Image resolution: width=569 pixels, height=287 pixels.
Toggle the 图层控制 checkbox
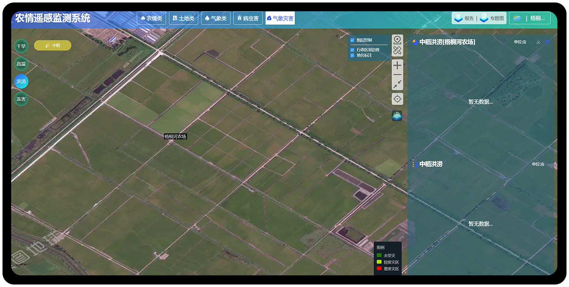click(x=352, y=40)
